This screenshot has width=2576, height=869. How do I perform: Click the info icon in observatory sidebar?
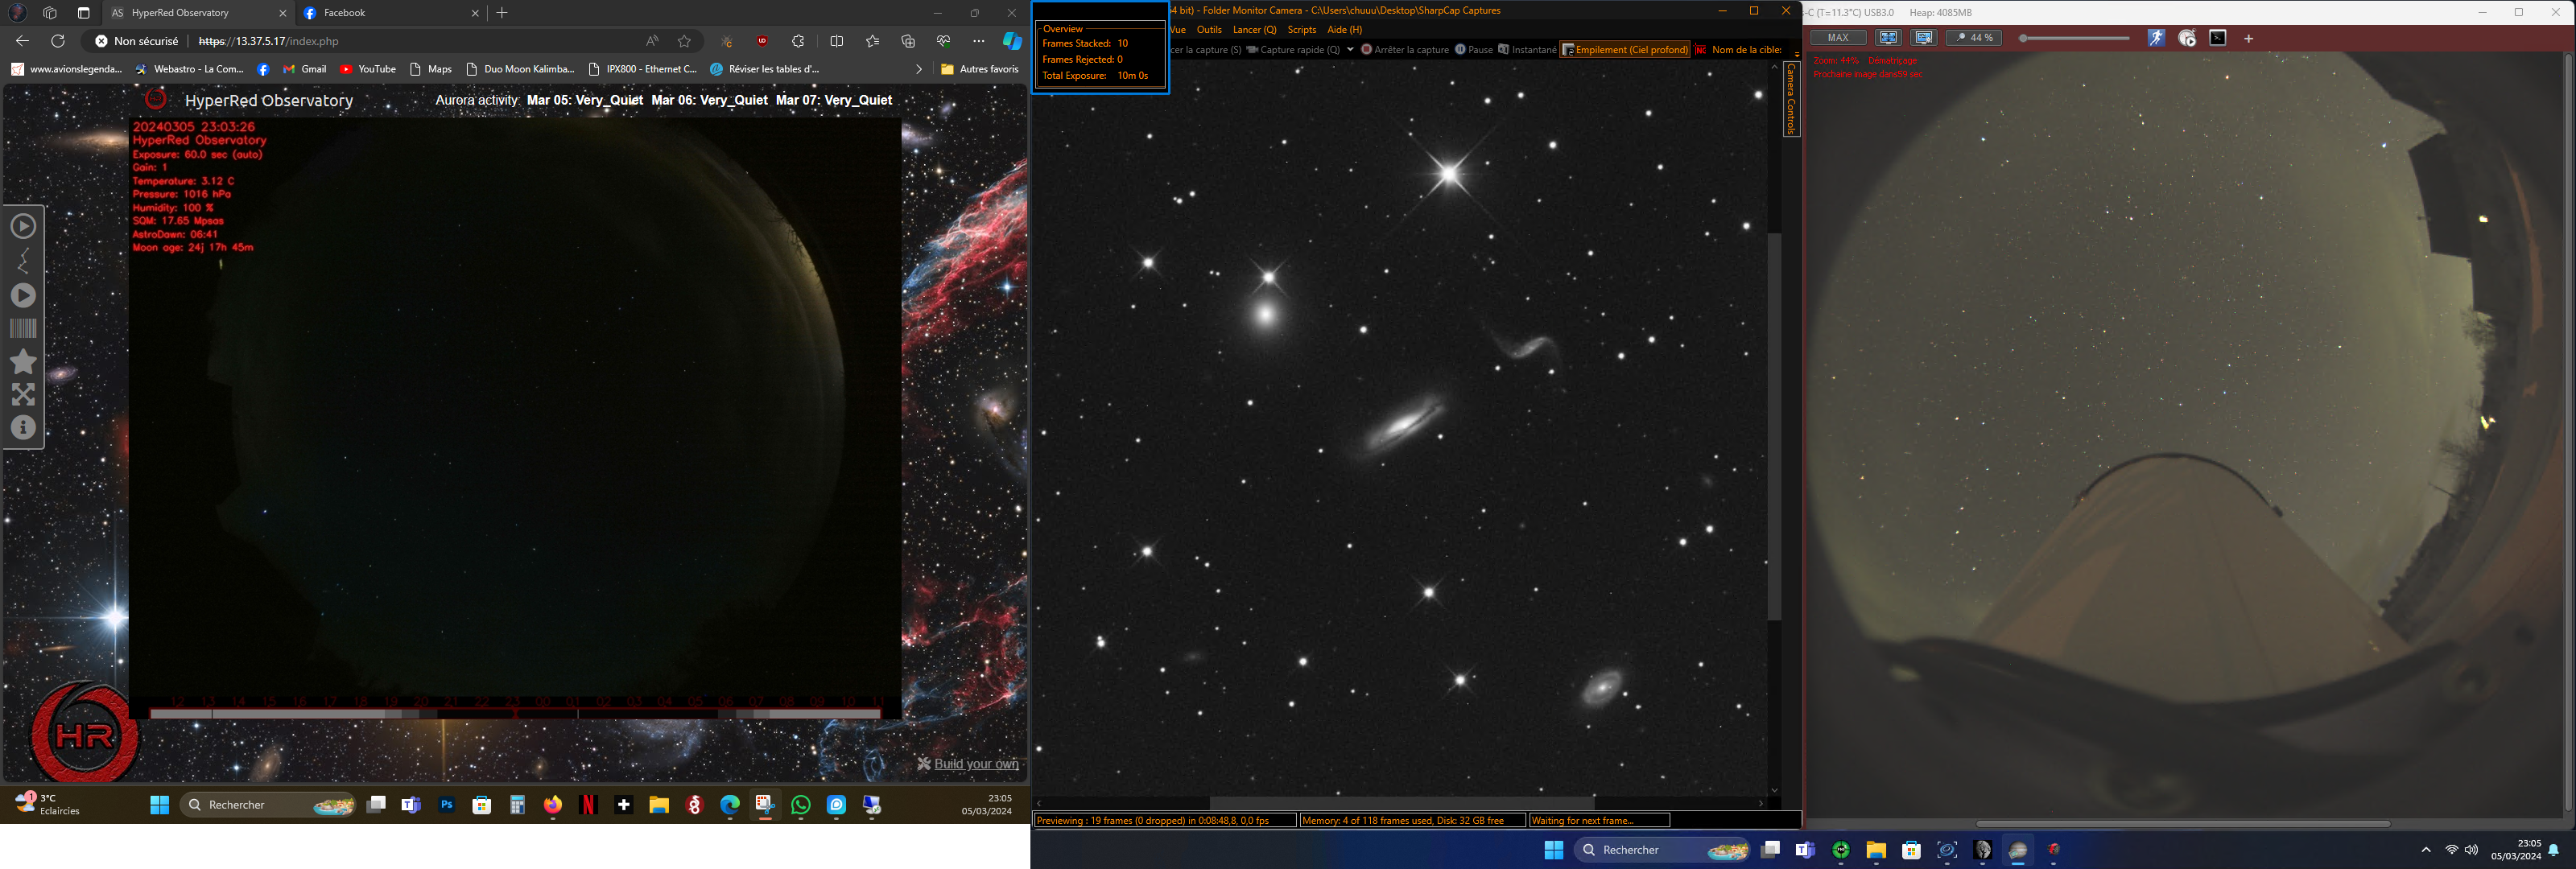23,427
